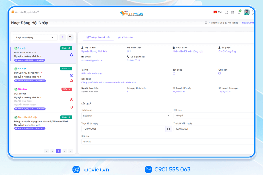Screen dimensions: 263x175
Task: Click the Ghi chú notes field
Action: (167, 141)
